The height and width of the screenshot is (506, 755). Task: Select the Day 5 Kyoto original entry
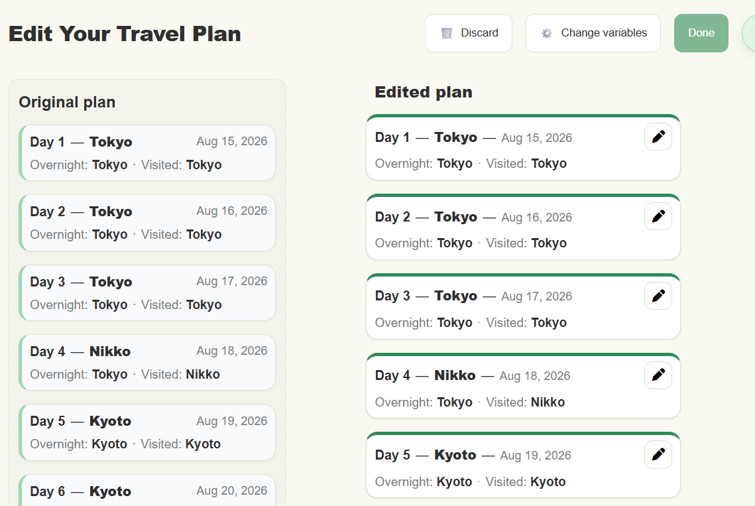click(147, 432)
